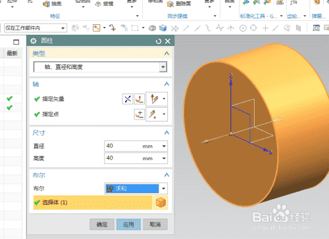Image resolution: width=329 pixels, height=239 pixels.
Task: Click the reverse direction icon beside 指定矢量
Action: (x=128, y=99)
